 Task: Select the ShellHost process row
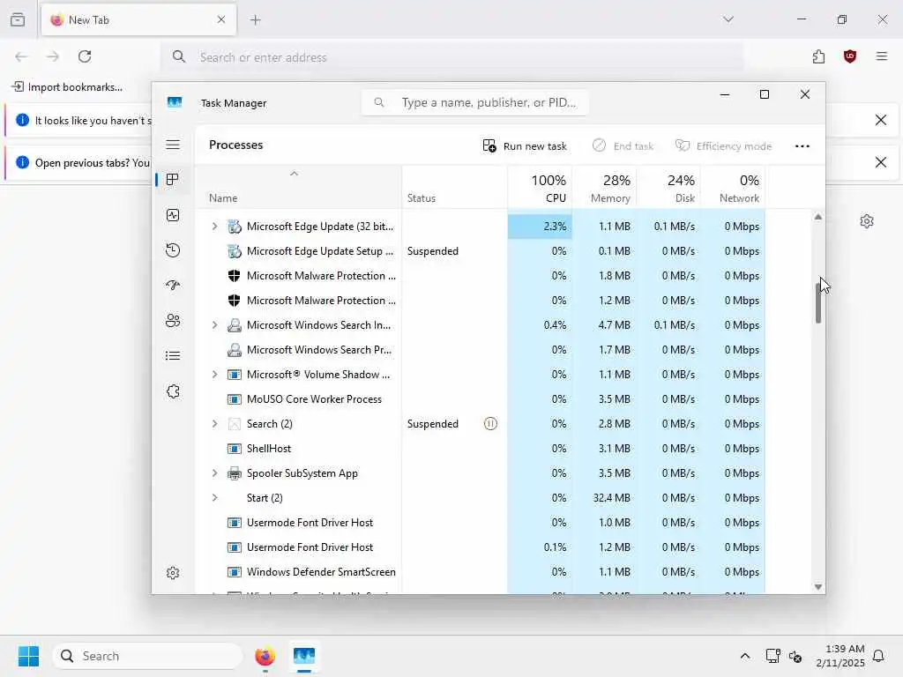click(x=481, y=449)
